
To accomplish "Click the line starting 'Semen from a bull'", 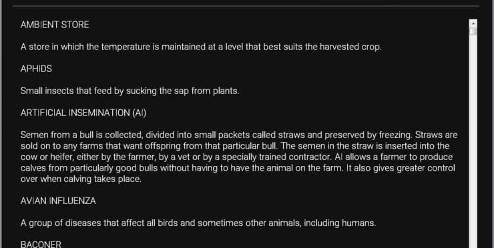I will coord(239,135).
